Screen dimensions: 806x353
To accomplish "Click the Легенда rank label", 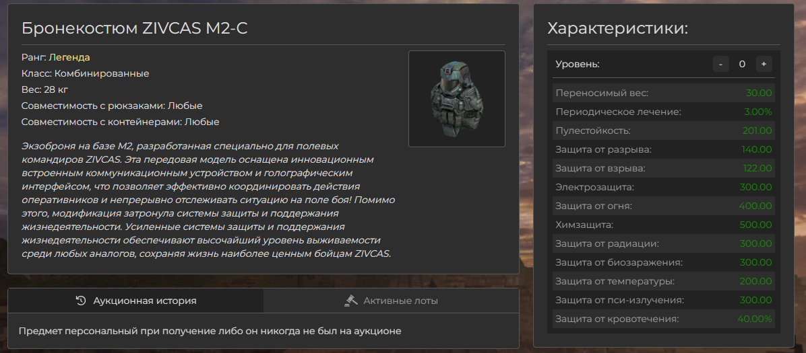I will (69, 57).
